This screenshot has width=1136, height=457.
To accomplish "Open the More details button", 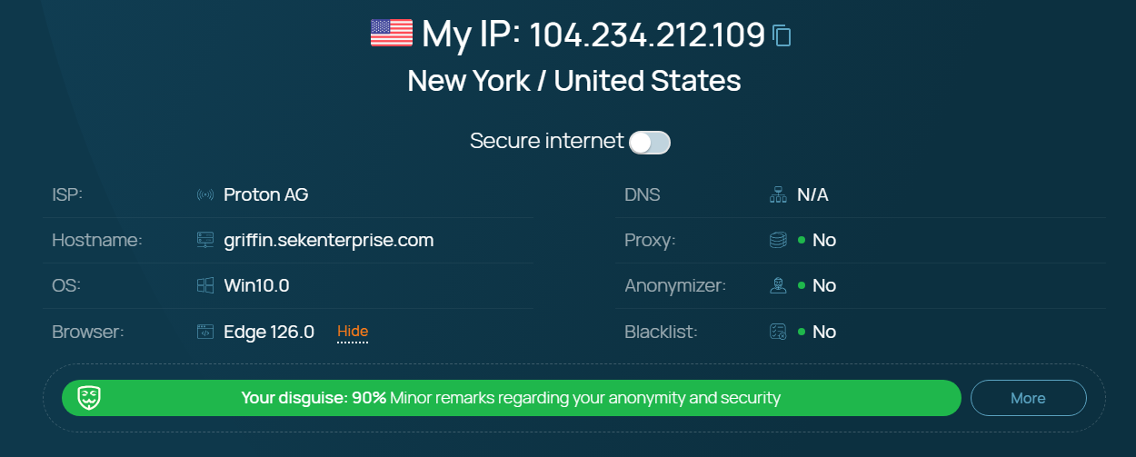I will 1028,398.
